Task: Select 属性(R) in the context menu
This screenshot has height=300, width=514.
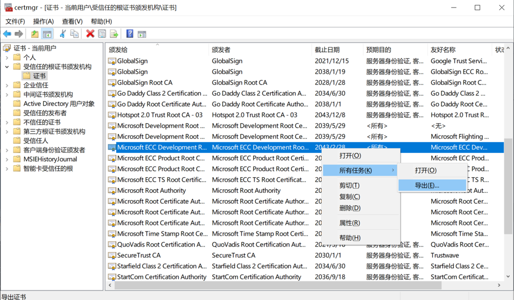Action: point(361,223)
